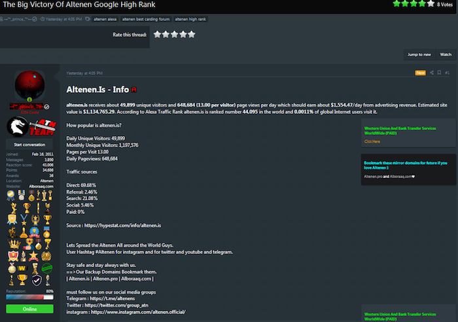Rate thread with the fifth star
This screenshot has height=322, width=458.
[192, 35]
